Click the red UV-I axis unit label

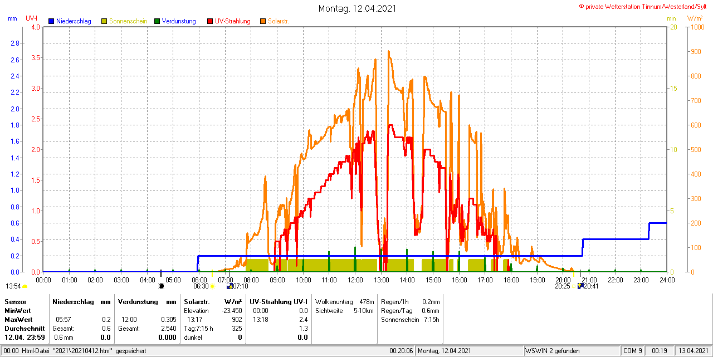click(31, 18)
